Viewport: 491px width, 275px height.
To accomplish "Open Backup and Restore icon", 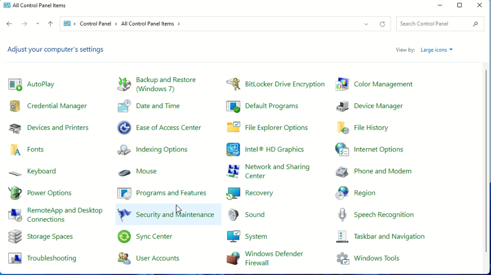I will tap(124, 84).
